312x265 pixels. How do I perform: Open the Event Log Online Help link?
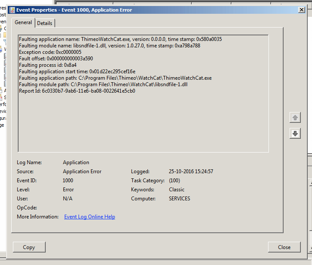click(90, 217)
